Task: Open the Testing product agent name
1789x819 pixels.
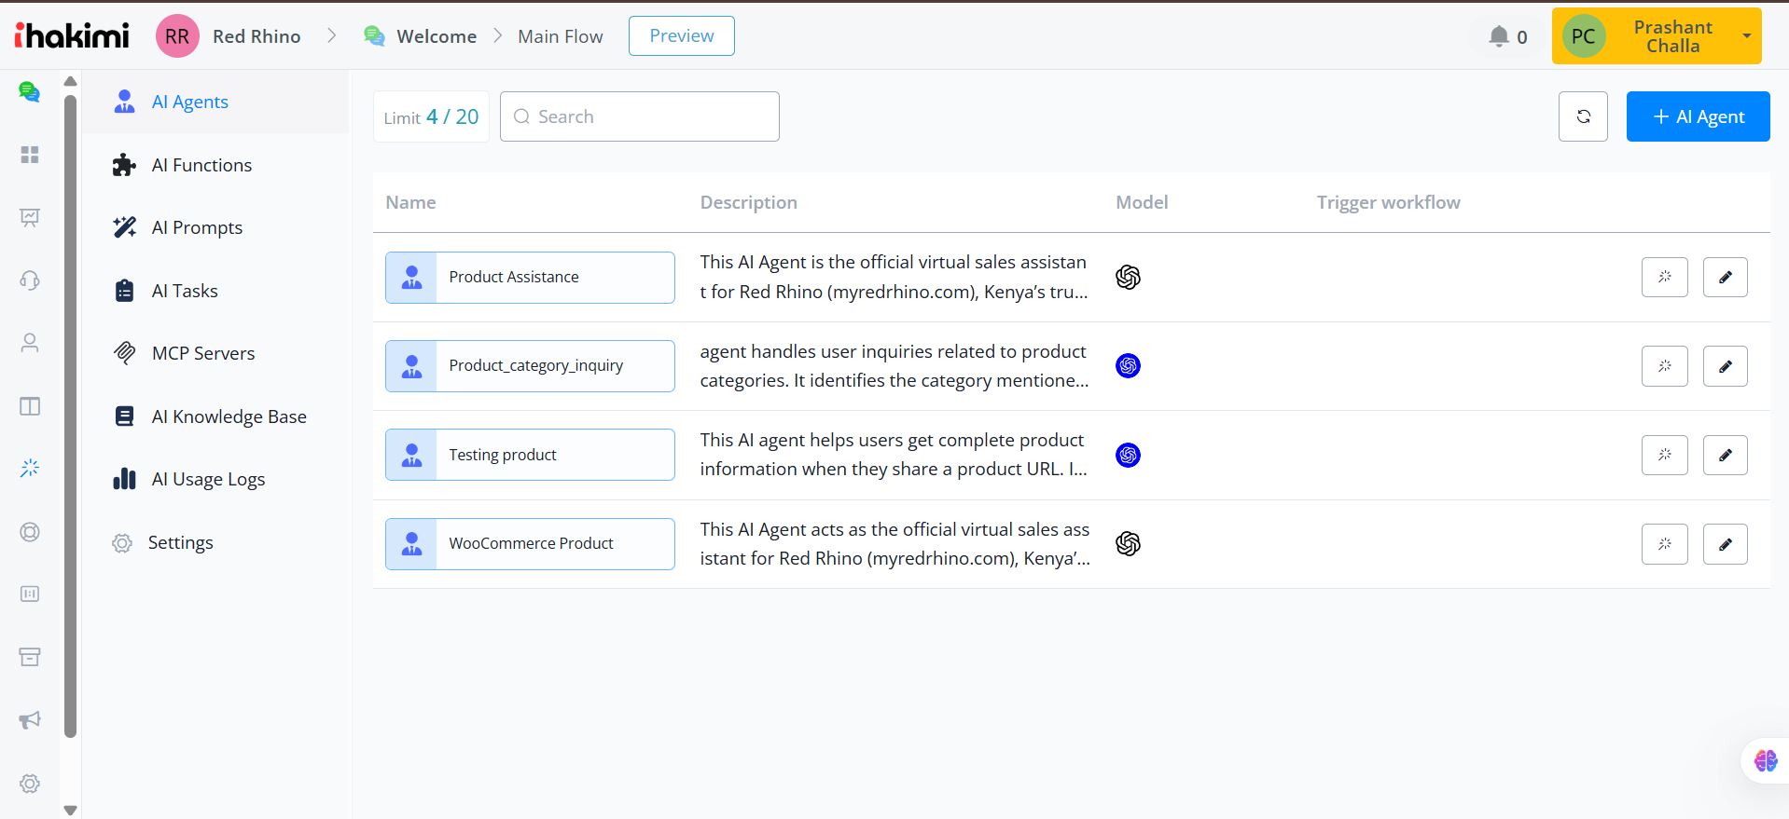Action: click(530, 455)
